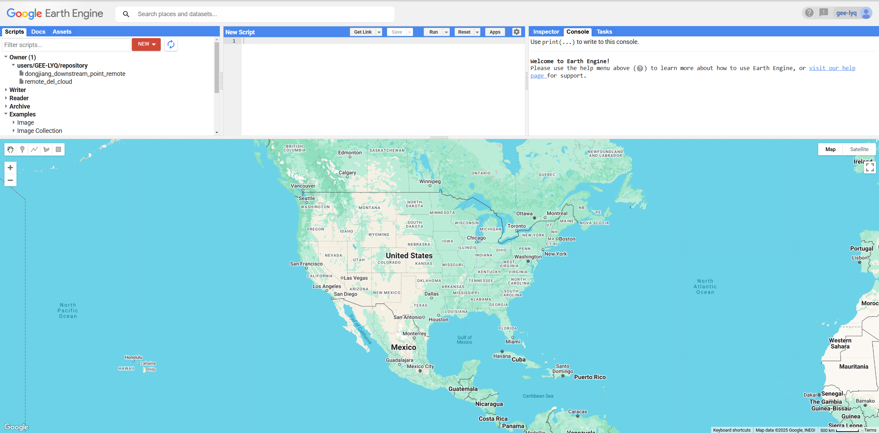Click the refresh scripts icon
Viewport: 879px width, 433px height.
click(x=171, y=44)
